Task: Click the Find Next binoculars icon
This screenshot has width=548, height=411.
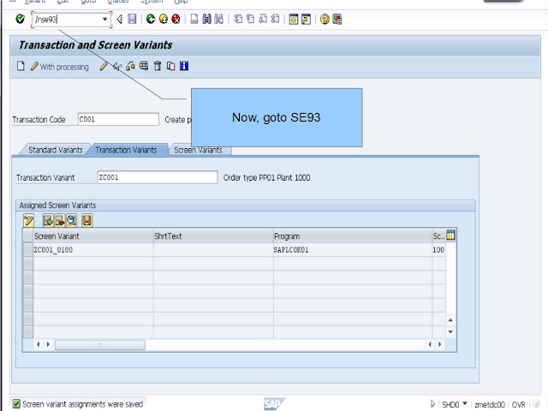Action: pos(219,19)
